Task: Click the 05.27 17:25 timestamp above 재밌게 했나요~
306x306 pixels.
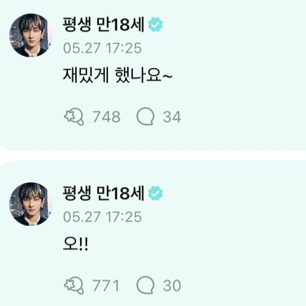Action: pos(102,48)
